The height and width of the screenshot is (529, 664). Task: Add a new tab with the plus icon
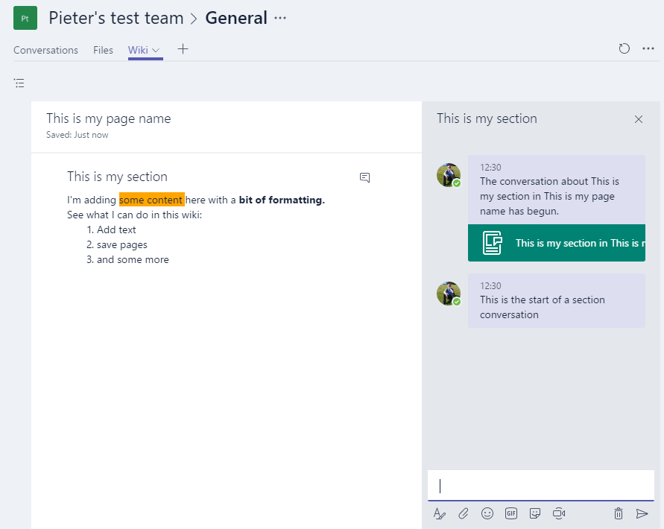coord(183,49)
